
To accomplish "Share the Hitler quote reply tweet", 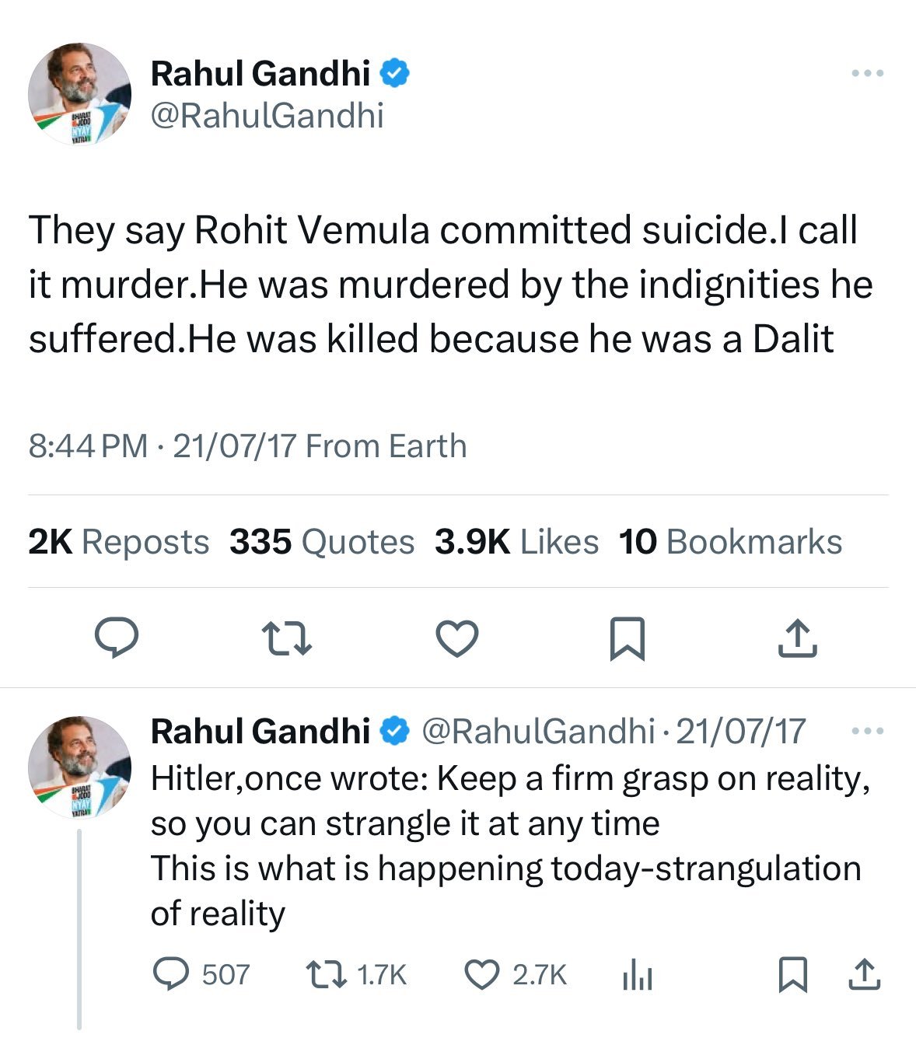I will (x=862, y=974).
